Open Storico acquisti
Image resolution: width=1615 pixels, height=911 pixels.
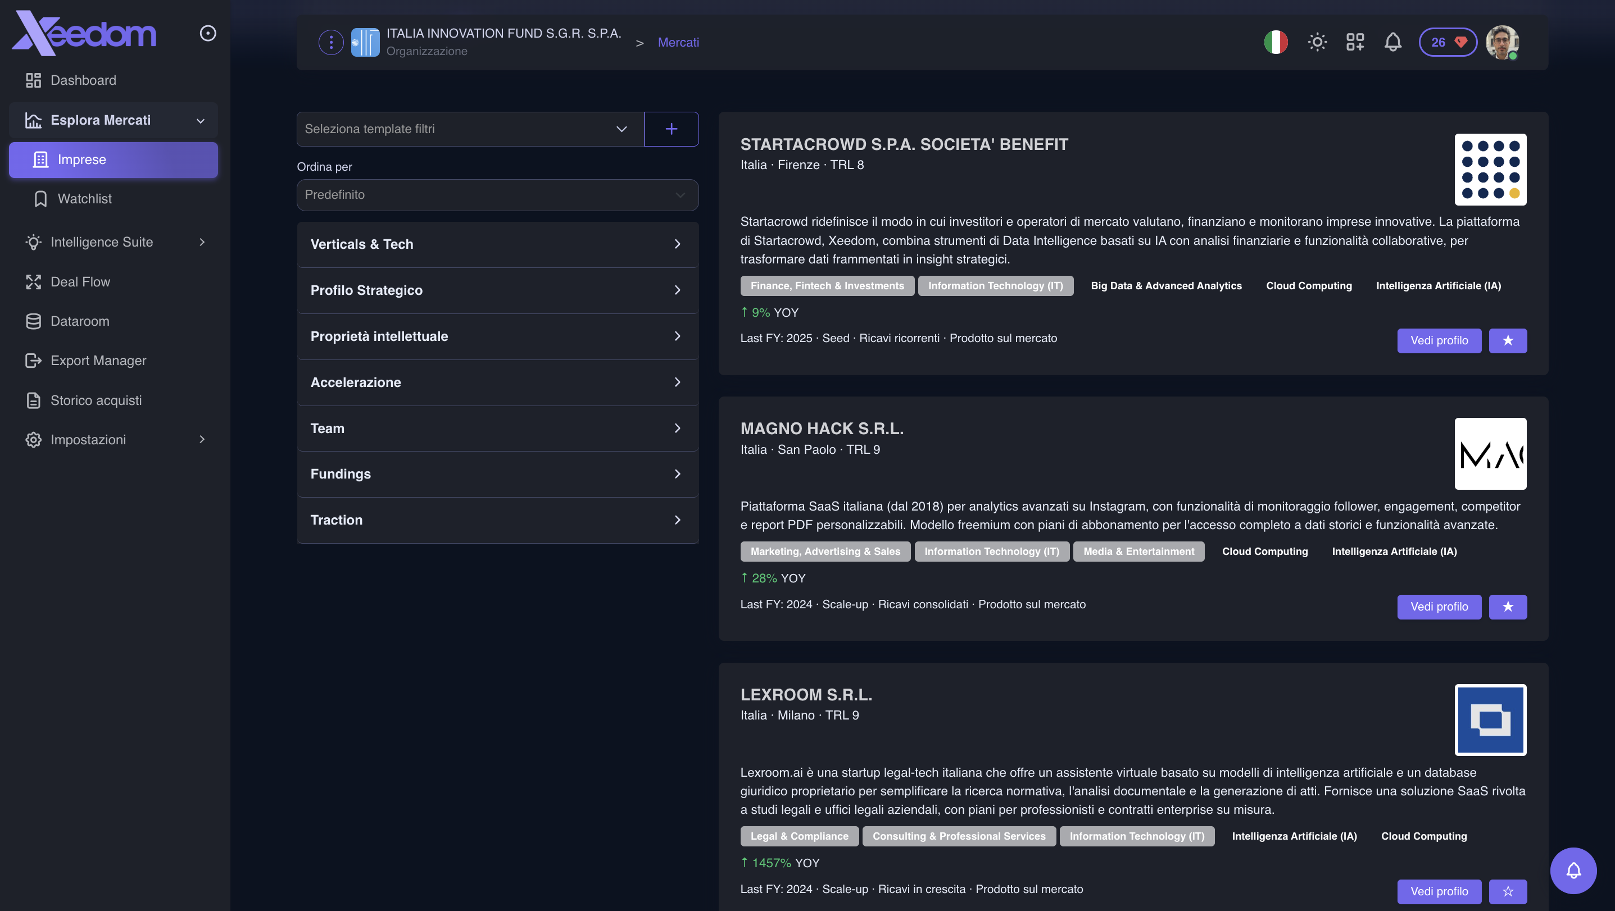click(114, 400)
